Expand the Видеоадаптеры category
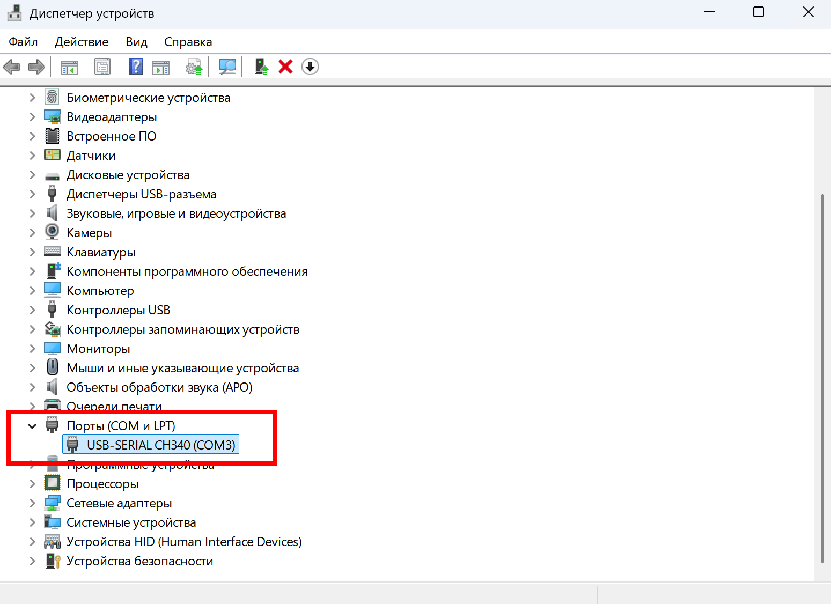The width and height of the screenshot is (831, 604). 32,117
